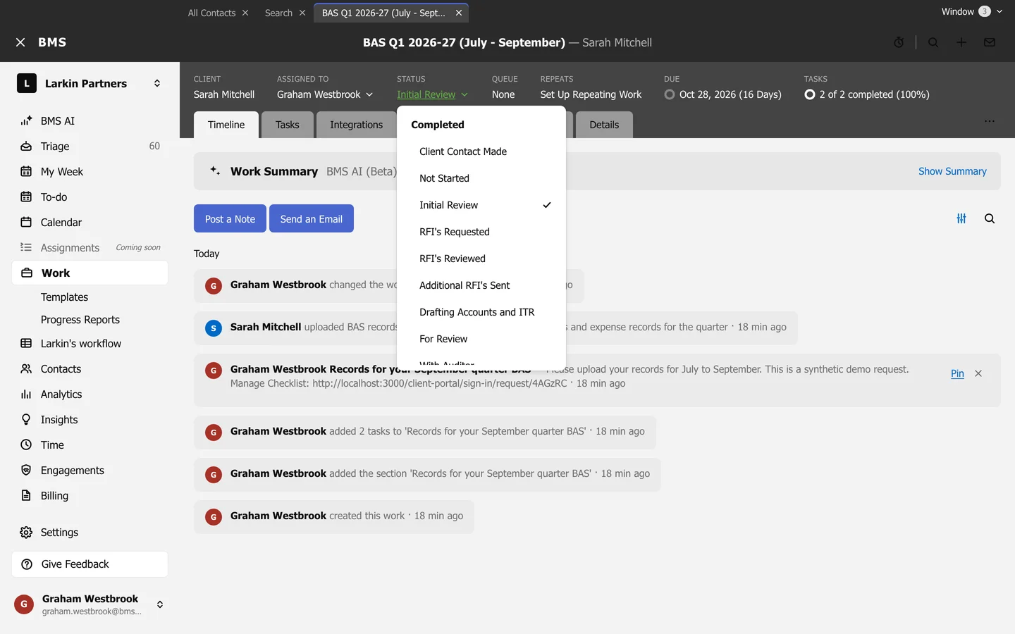Switch to the Integrations tab
The height and width of the screenshot is (634, 1015).
(x=357, y=125)
